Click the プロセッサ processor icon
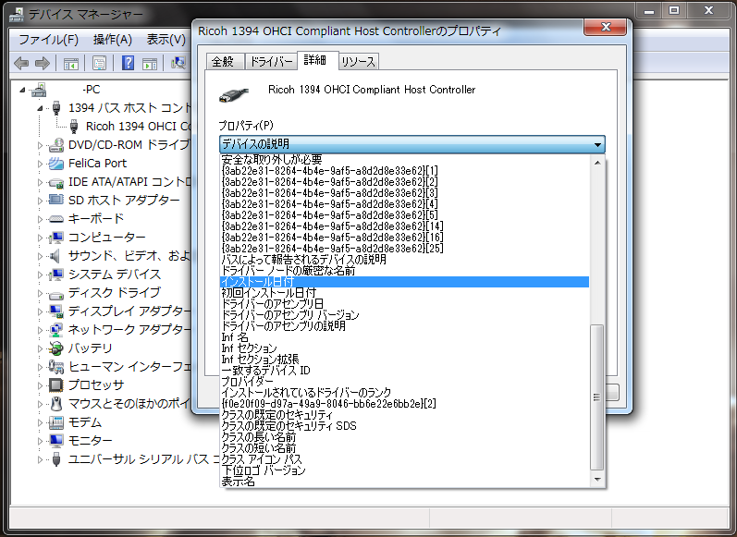Image resolution: width=737 pixels, height=537 pixels. click(x=55, y=385)
